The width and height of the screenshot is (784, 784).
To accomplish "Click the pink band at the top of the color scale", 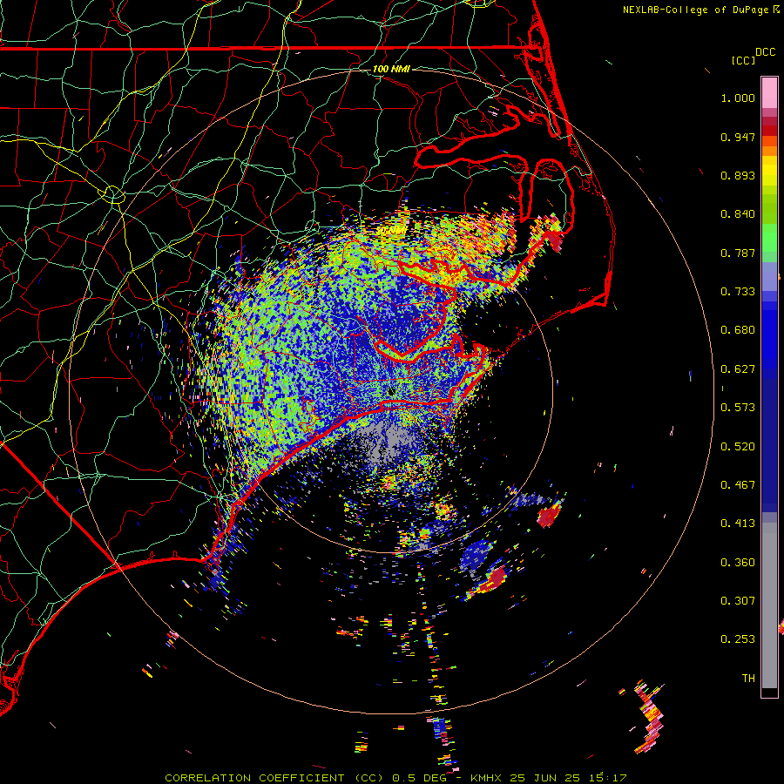I will (x=769, y=92).
